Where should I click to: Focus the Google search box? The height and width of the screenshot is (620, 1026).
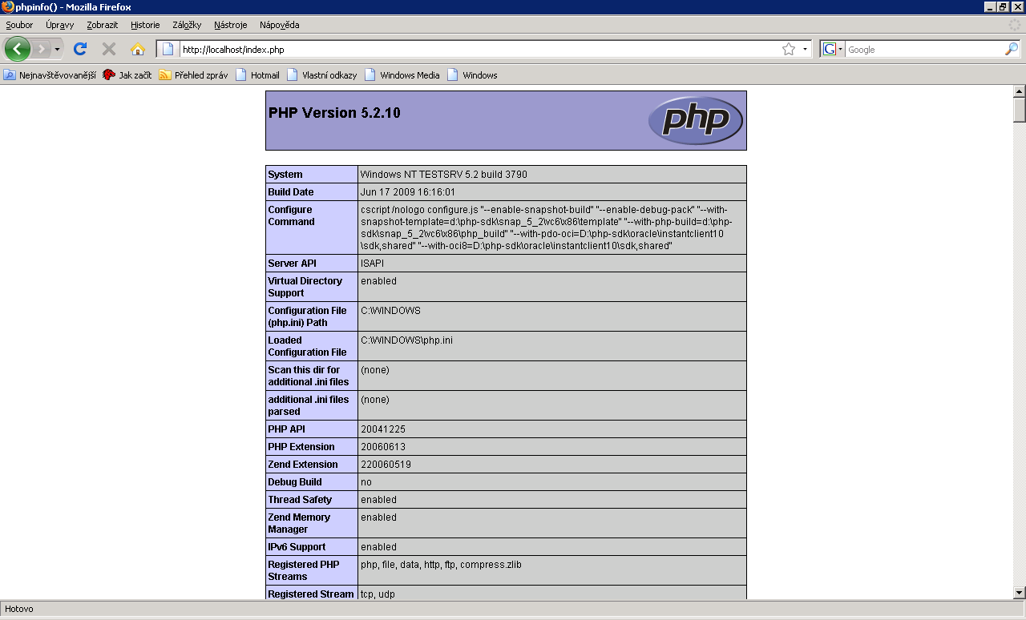click(924, 50)
